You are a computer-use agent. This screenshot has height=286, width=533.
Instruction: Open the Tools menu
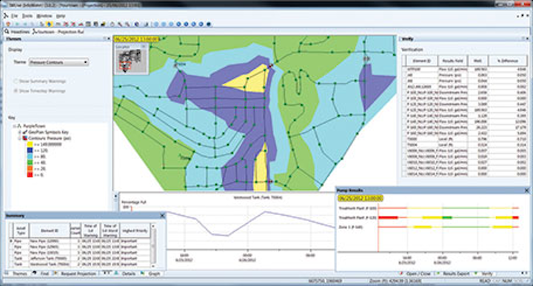click(x=27, y=16)
